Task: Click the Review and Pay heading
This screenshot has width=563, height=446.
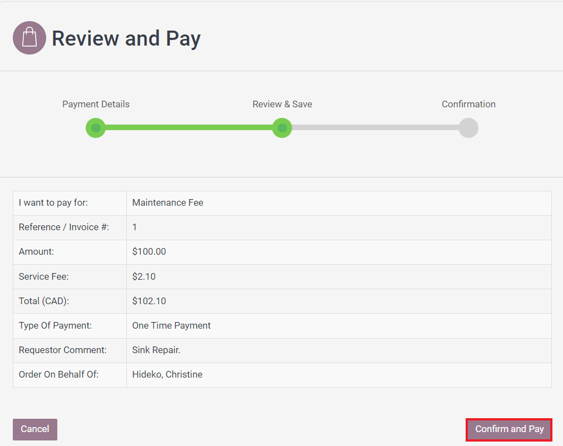Action: click(126, 38)
